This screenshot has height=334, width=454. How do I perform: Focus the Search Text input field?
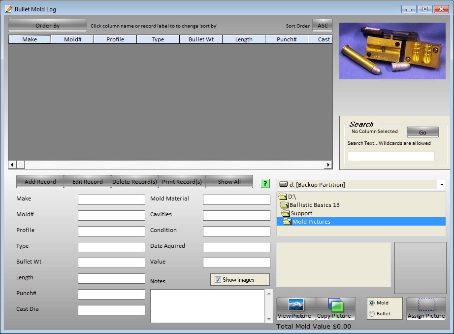[391, 156]
